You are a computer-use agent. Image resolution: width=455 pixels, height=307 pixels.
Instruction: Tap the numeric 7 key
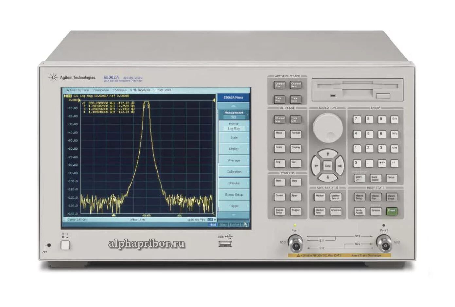[357, 119]
